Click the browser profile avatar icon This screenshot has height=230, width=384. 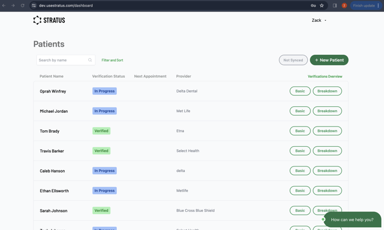point(344,5)
